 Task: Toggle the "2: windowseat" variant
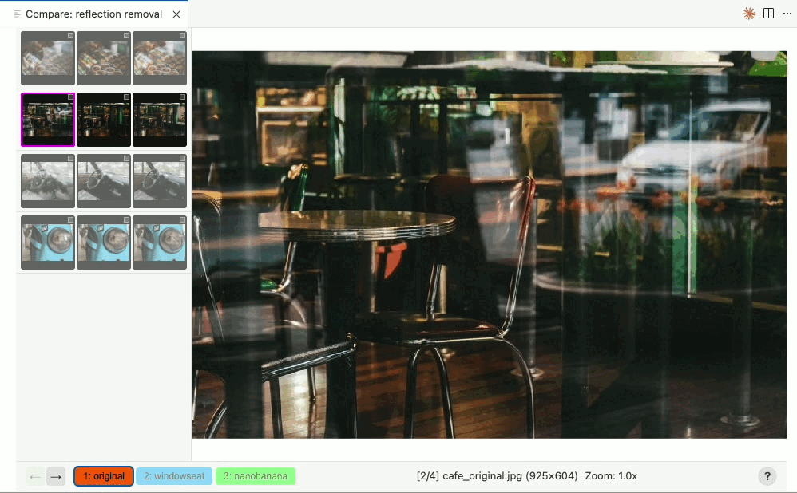click(x=173, y=475)
